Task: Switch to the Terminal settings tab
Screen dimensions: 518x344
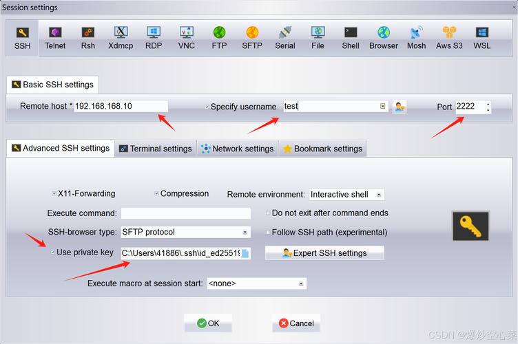Action: click(x=155, y=149)
